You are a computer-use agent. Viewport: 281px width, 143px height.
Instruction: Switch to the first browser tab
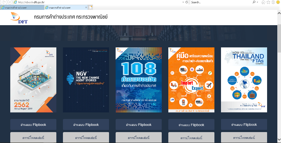point(22,8)
